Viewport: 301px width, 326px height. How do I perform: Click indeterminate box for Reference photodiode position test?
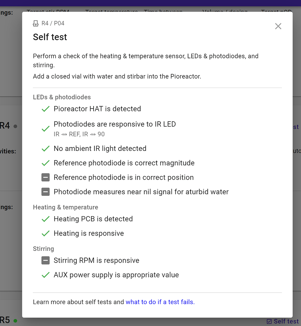[x=45, y=177]
